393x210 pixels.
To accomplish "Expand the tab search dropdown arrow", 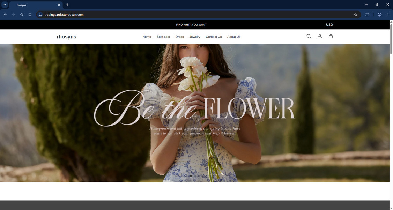I will point(5,5).
